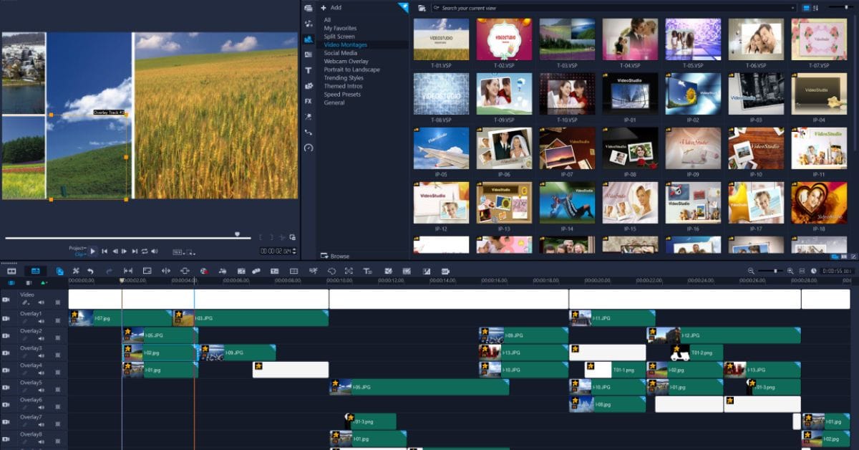Click the Undo arrow in timeline toolbar

[x=90, y=271]
